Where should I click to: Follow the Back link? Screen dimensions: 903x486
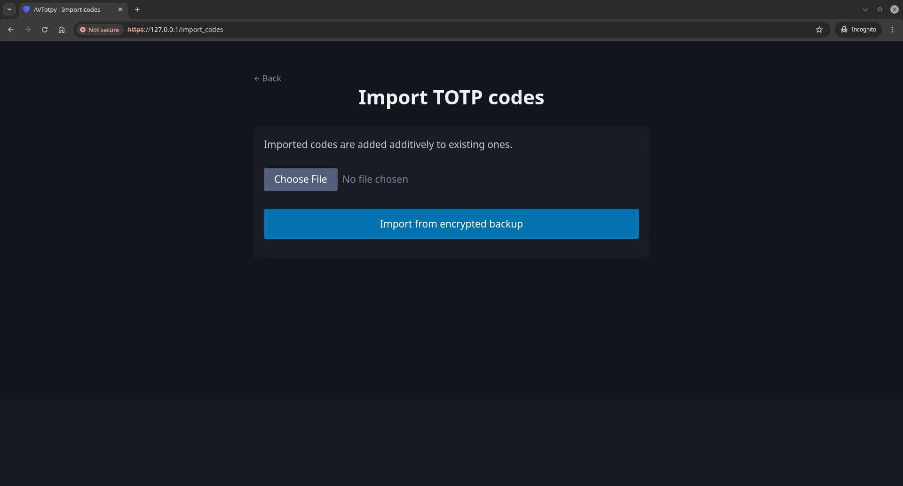click(268, 78)
